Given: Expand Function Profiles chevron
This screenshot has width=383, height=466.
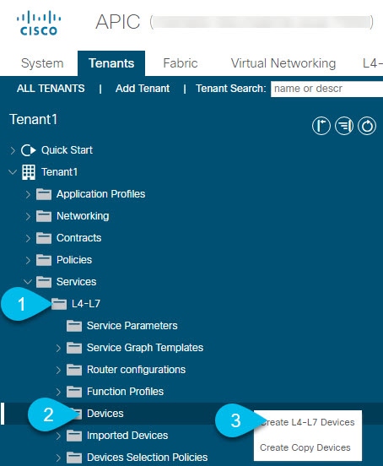Looking at the screenshot, I should [x=58, y=392].
